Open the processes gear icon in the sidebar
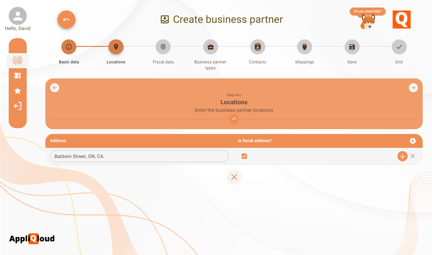Viewport: 432px width, 255px height. 18,60
